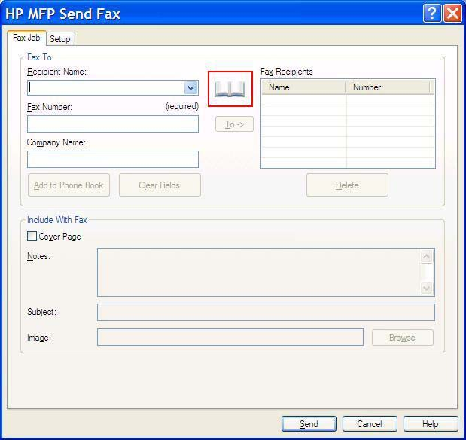Click the Clear Fields button
The image size is (466, 440).
tap(160, 185)
